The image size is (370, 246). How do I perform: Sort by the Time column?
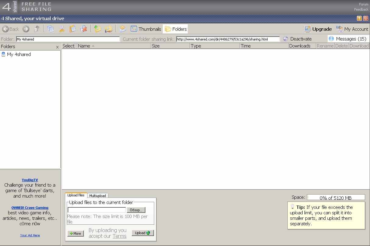264,46
